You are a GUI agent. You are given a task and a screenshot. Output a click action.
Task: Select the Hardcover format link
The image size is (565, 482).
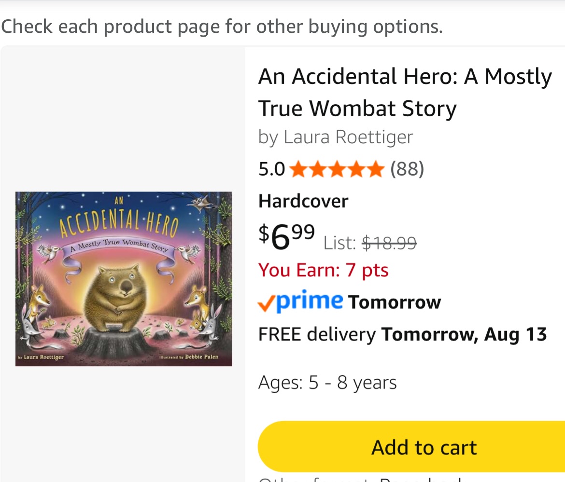303,201
